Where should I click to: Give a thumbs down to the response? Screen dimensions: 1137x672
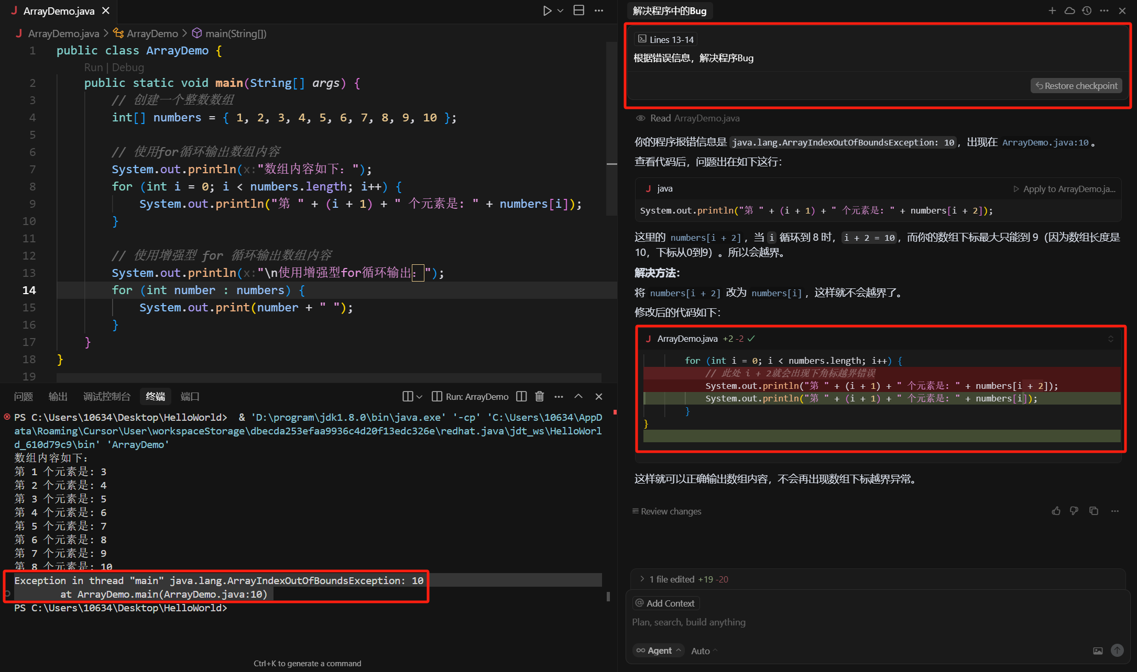1074,511
